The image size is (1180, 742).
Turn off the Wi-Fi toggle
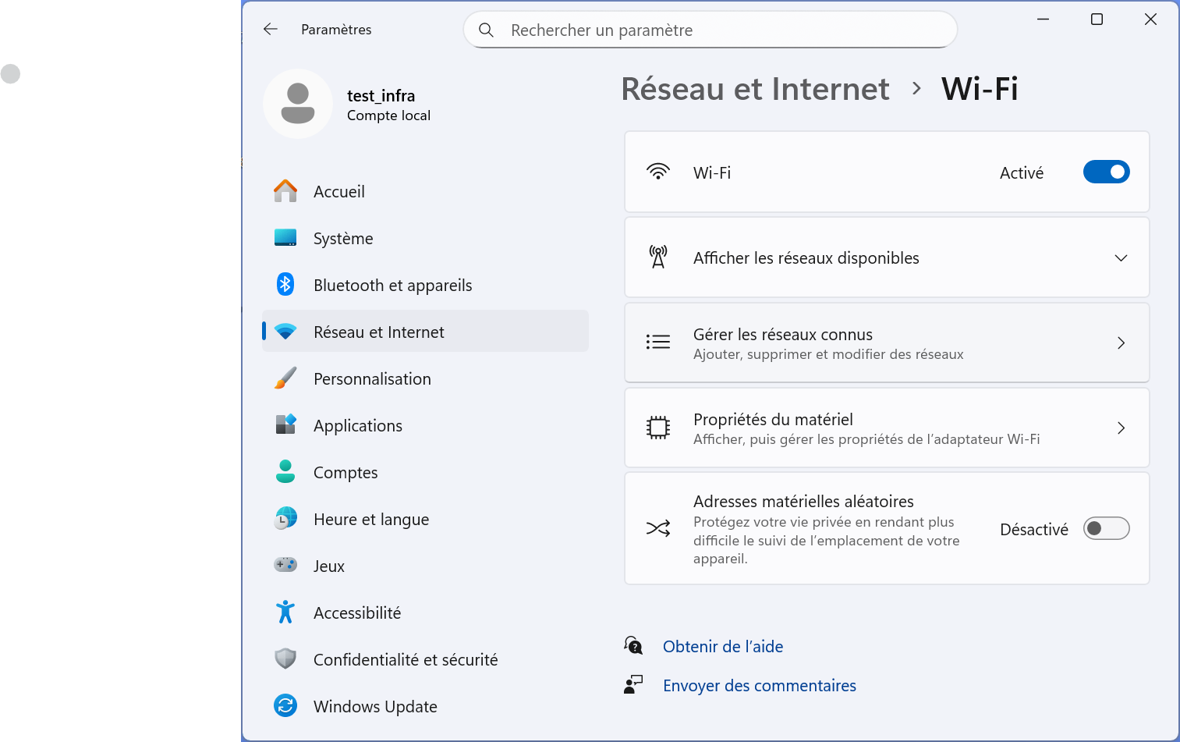coord(1106,172)
